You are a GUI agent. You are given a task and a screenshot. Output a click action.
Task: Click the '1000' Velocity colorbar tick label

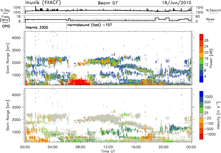click(x=208, y=97)
